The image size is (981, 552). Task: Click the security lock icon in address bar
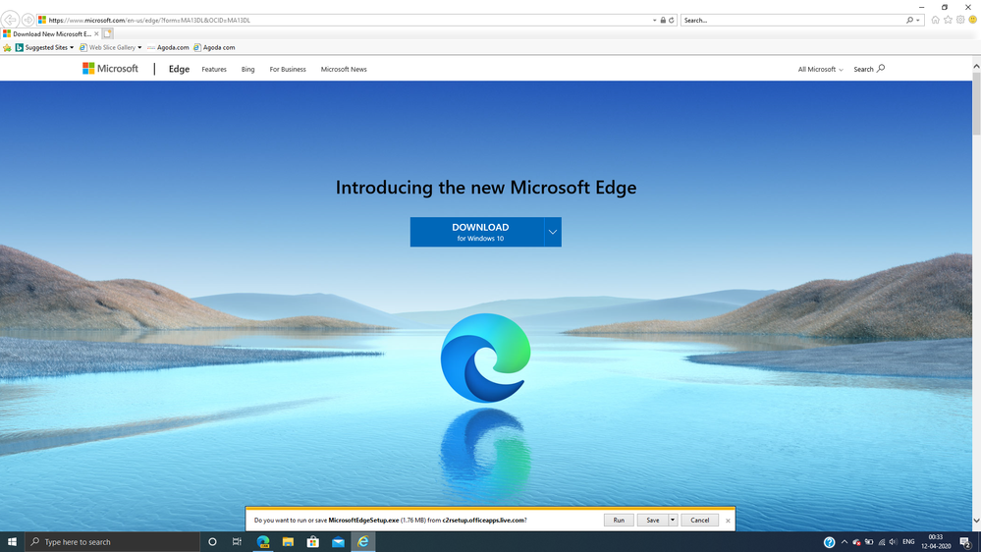(663, 20)
